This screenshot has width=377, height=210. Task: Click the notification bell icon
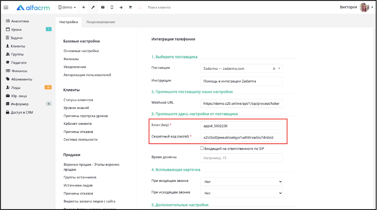(140, 7)
